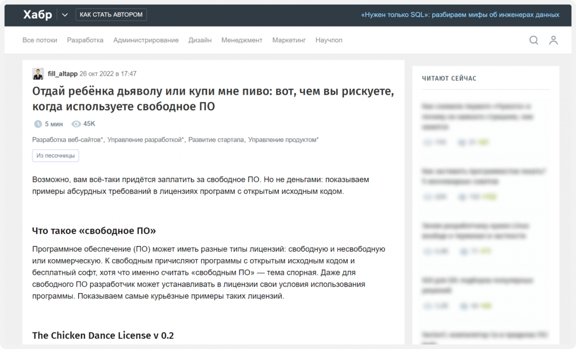Go to the Разработка section

pos(85,40)
